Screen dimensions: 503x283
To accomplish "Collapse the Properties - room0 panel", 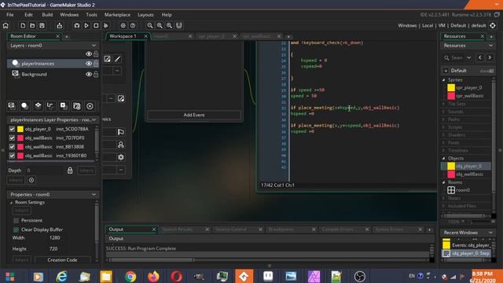I will pyautogui.click(x=94, y=194).
